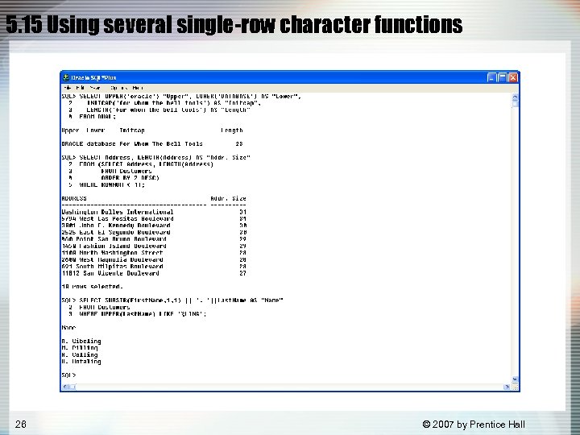Click the 'ORDER BY 2 DESC)' line
The height and width of the screenshot is (435, 580).
(x=130, y=178)
